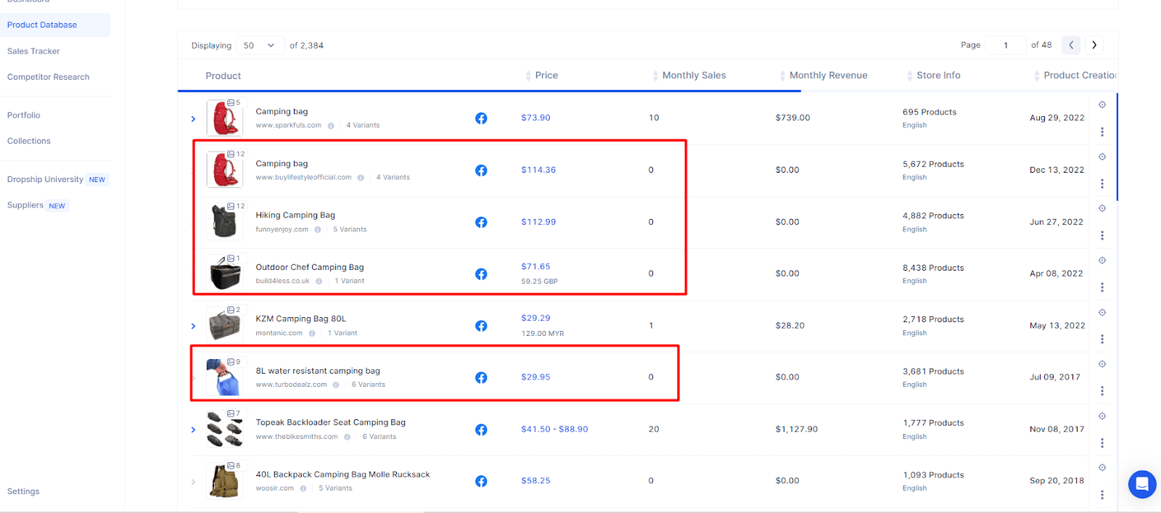This screenshot has height=513, width=1161.
Task: Click target icon on Outdoor Chef Camping Bag row
Action: click(x=1101, y=260)
